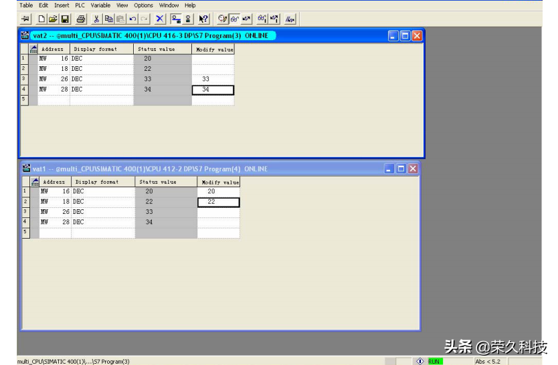Click the Save diskette toolbar icon
The width and height of the screenshot is (558, 365).
pos(65,19)
